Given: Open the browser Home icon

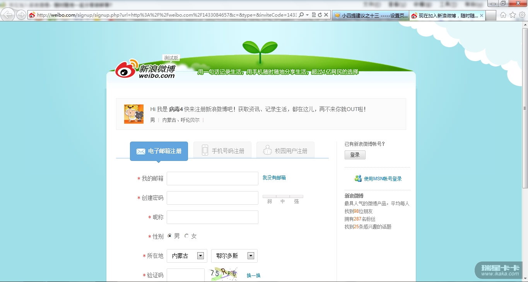Looking at the screenshot, I should (503, 15).
